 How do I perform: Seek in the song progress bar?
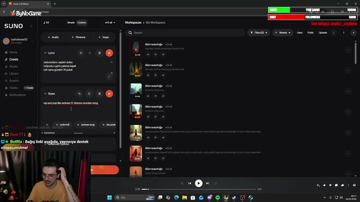(199, 189)
